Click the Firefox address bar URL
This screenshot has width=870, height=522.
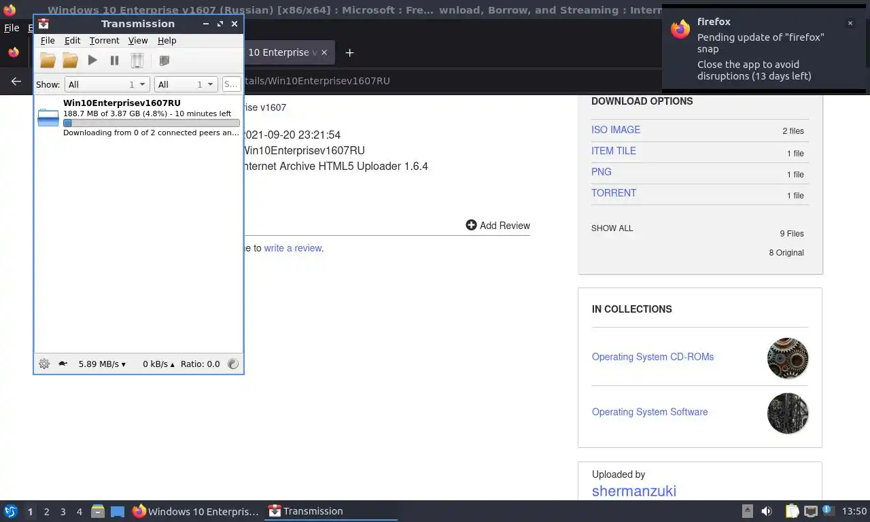click(317, 81)
